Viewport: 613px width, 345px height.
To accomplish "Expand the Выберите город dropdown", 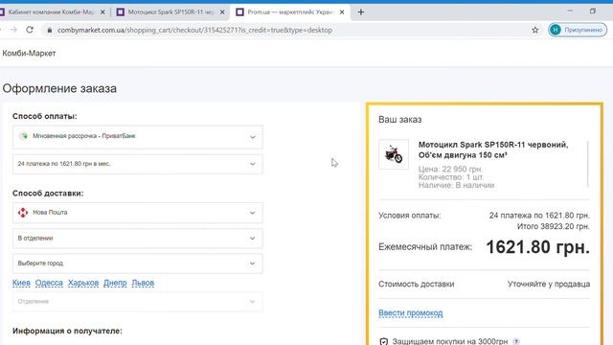I will (x=138, y=264).
